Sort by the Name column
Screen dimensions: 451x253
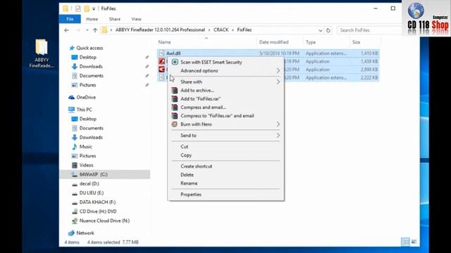[164, 42]
